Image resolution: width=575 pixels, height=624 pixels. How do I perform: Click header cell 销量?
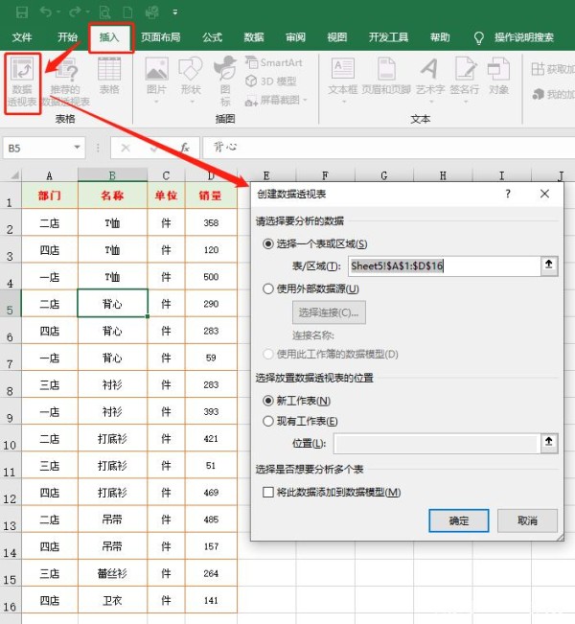click(211, 196)
